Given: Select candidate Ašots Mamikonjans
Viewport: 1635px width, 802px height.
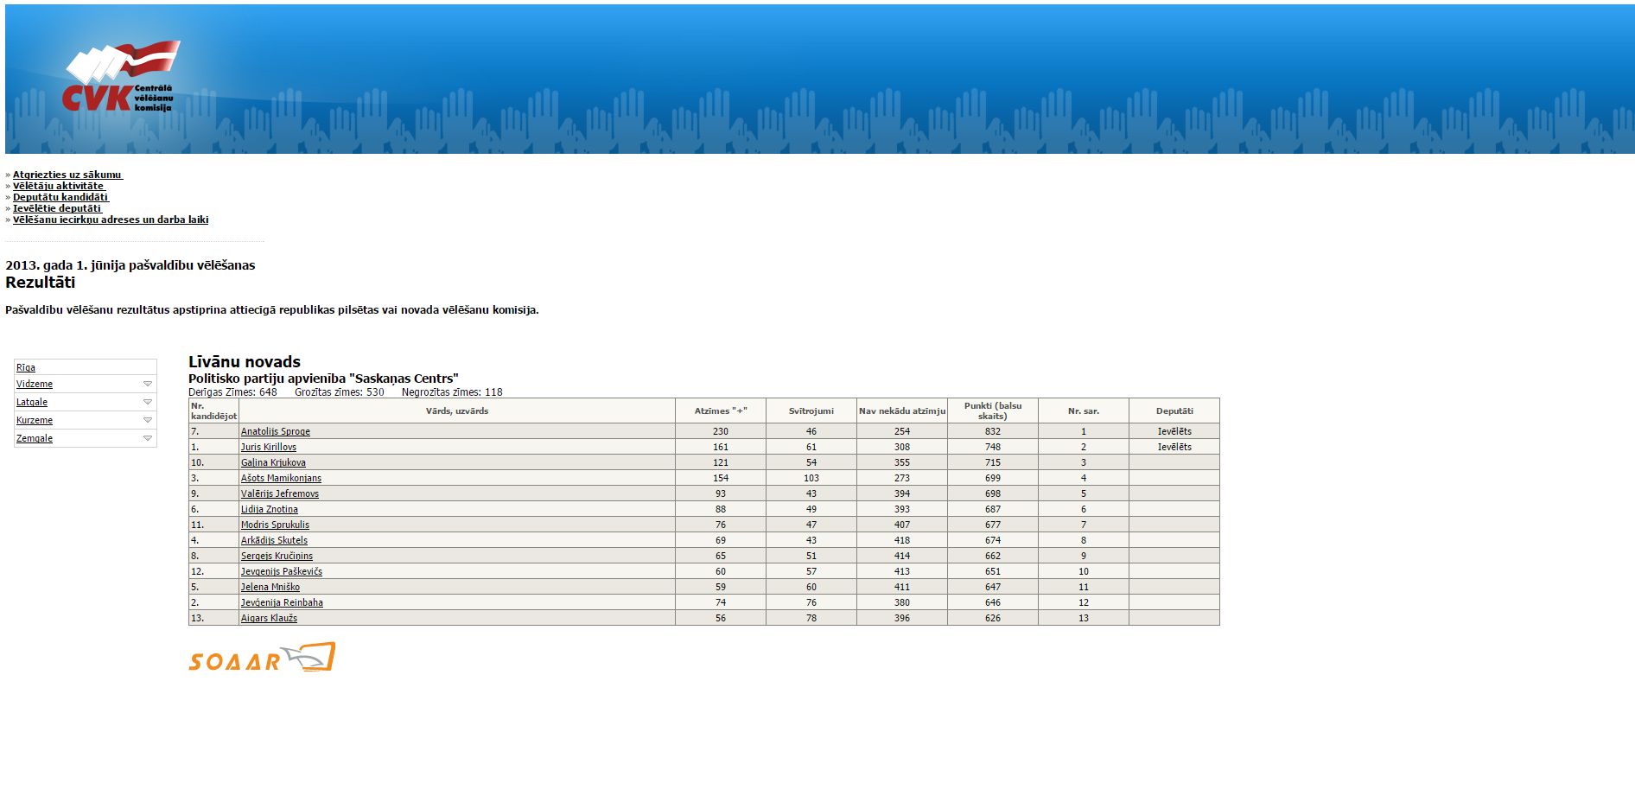Looking at the screenshot, I should pos(281,478).
